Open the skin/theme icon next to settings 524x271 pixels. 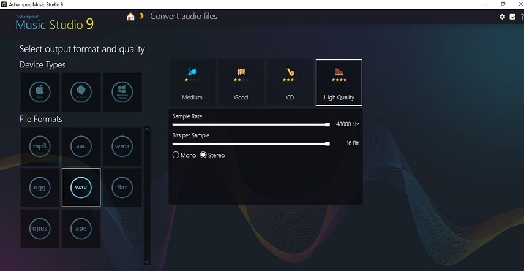point(512,17)
